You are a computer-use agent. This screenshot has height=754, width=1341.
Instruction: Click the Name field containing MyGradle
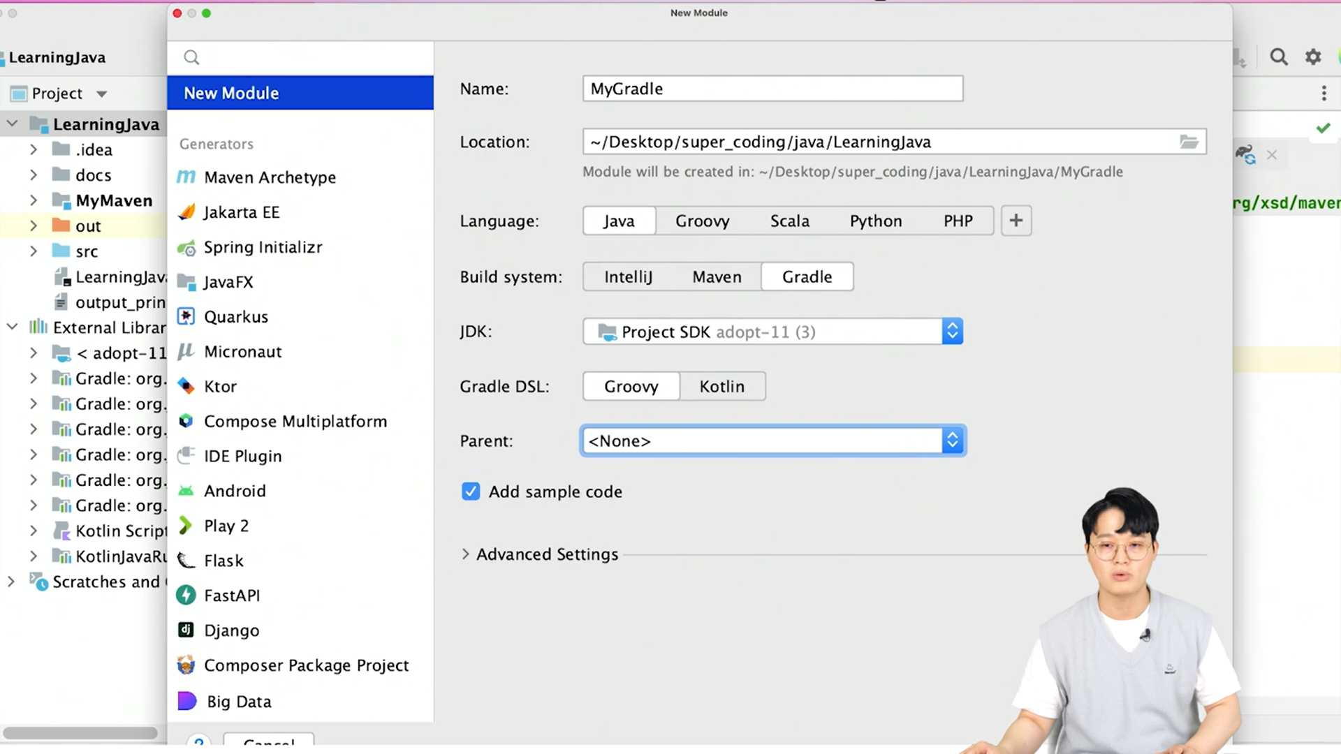point(773,89)
